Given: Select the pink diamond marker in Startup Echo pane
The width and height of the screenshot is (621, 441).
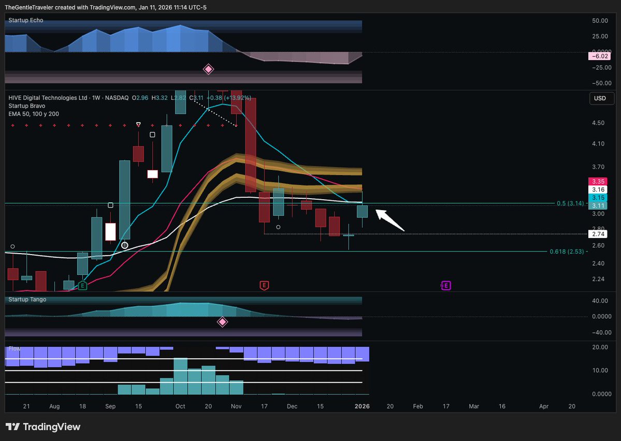Looking at the screenshot, I should tap(208, 69).
